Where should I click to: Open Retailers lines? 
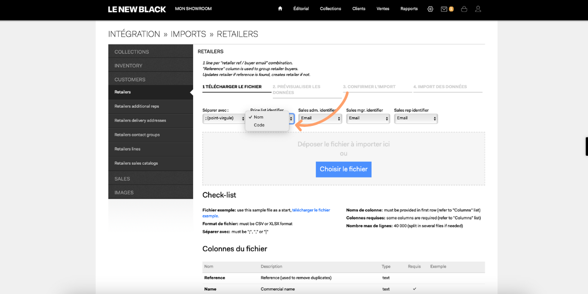click(x=150, y=149)
